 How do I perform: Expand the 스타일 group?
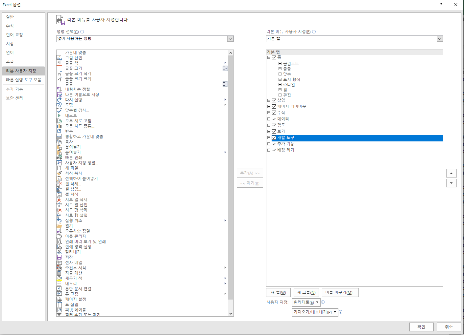[x=280, y=85]
